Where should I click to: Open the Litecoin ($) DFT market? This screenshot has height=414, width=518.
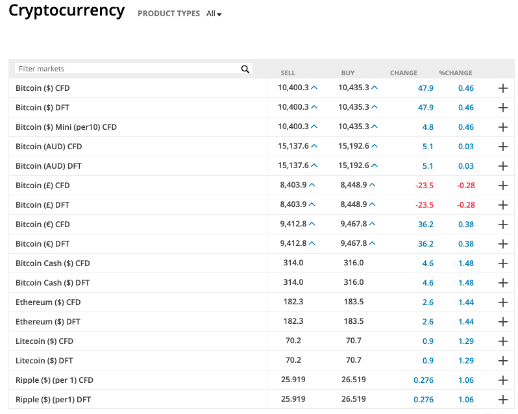pyautogui.click(x=44, y=361)
